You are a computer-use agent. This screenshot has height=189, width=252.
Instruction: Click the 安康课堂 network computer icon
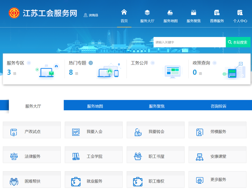coord(200,157)
